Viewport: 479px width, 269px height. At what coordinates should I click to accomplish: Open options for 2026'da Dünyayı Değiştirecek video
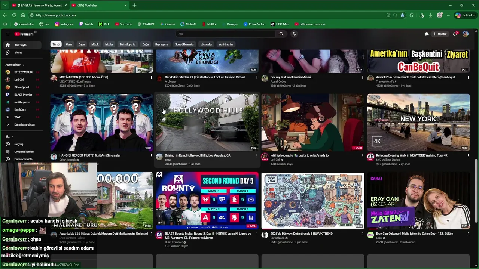point(362,234)
